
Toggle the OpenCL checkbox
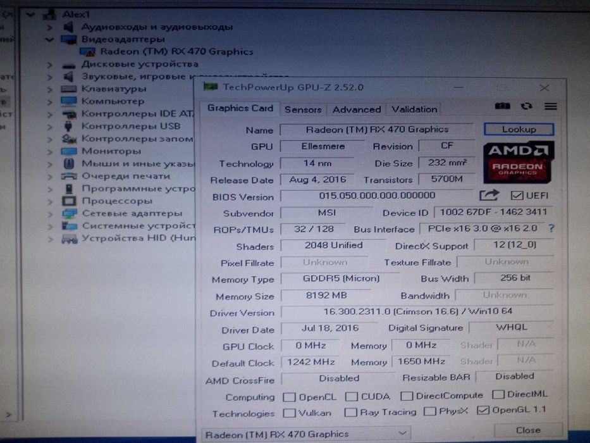tap(289, 397)
